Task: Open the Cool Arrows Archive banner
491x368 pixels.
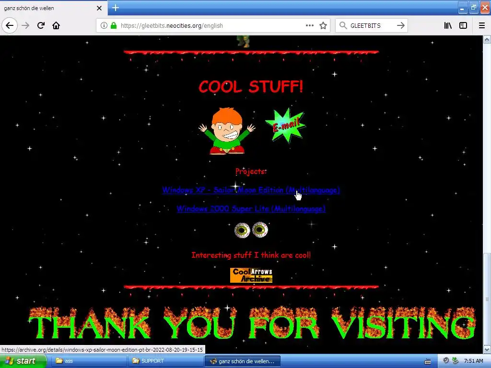Action: tap(251, 276)
